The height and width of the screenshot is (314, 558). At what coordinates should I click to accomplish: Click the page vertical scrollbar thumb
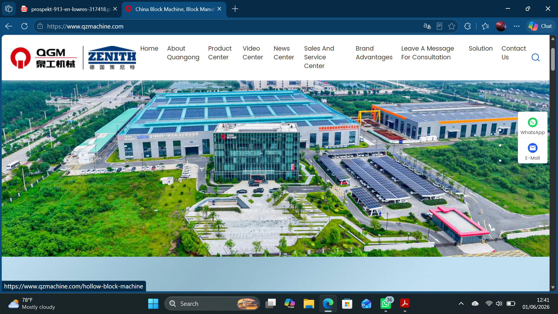(553, 59)
